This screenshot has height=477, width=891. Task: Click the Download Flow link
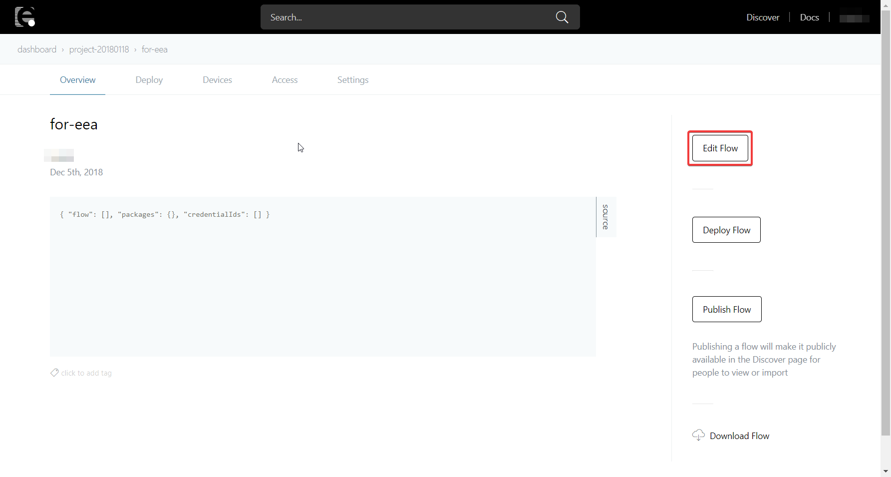click(739, 436)
